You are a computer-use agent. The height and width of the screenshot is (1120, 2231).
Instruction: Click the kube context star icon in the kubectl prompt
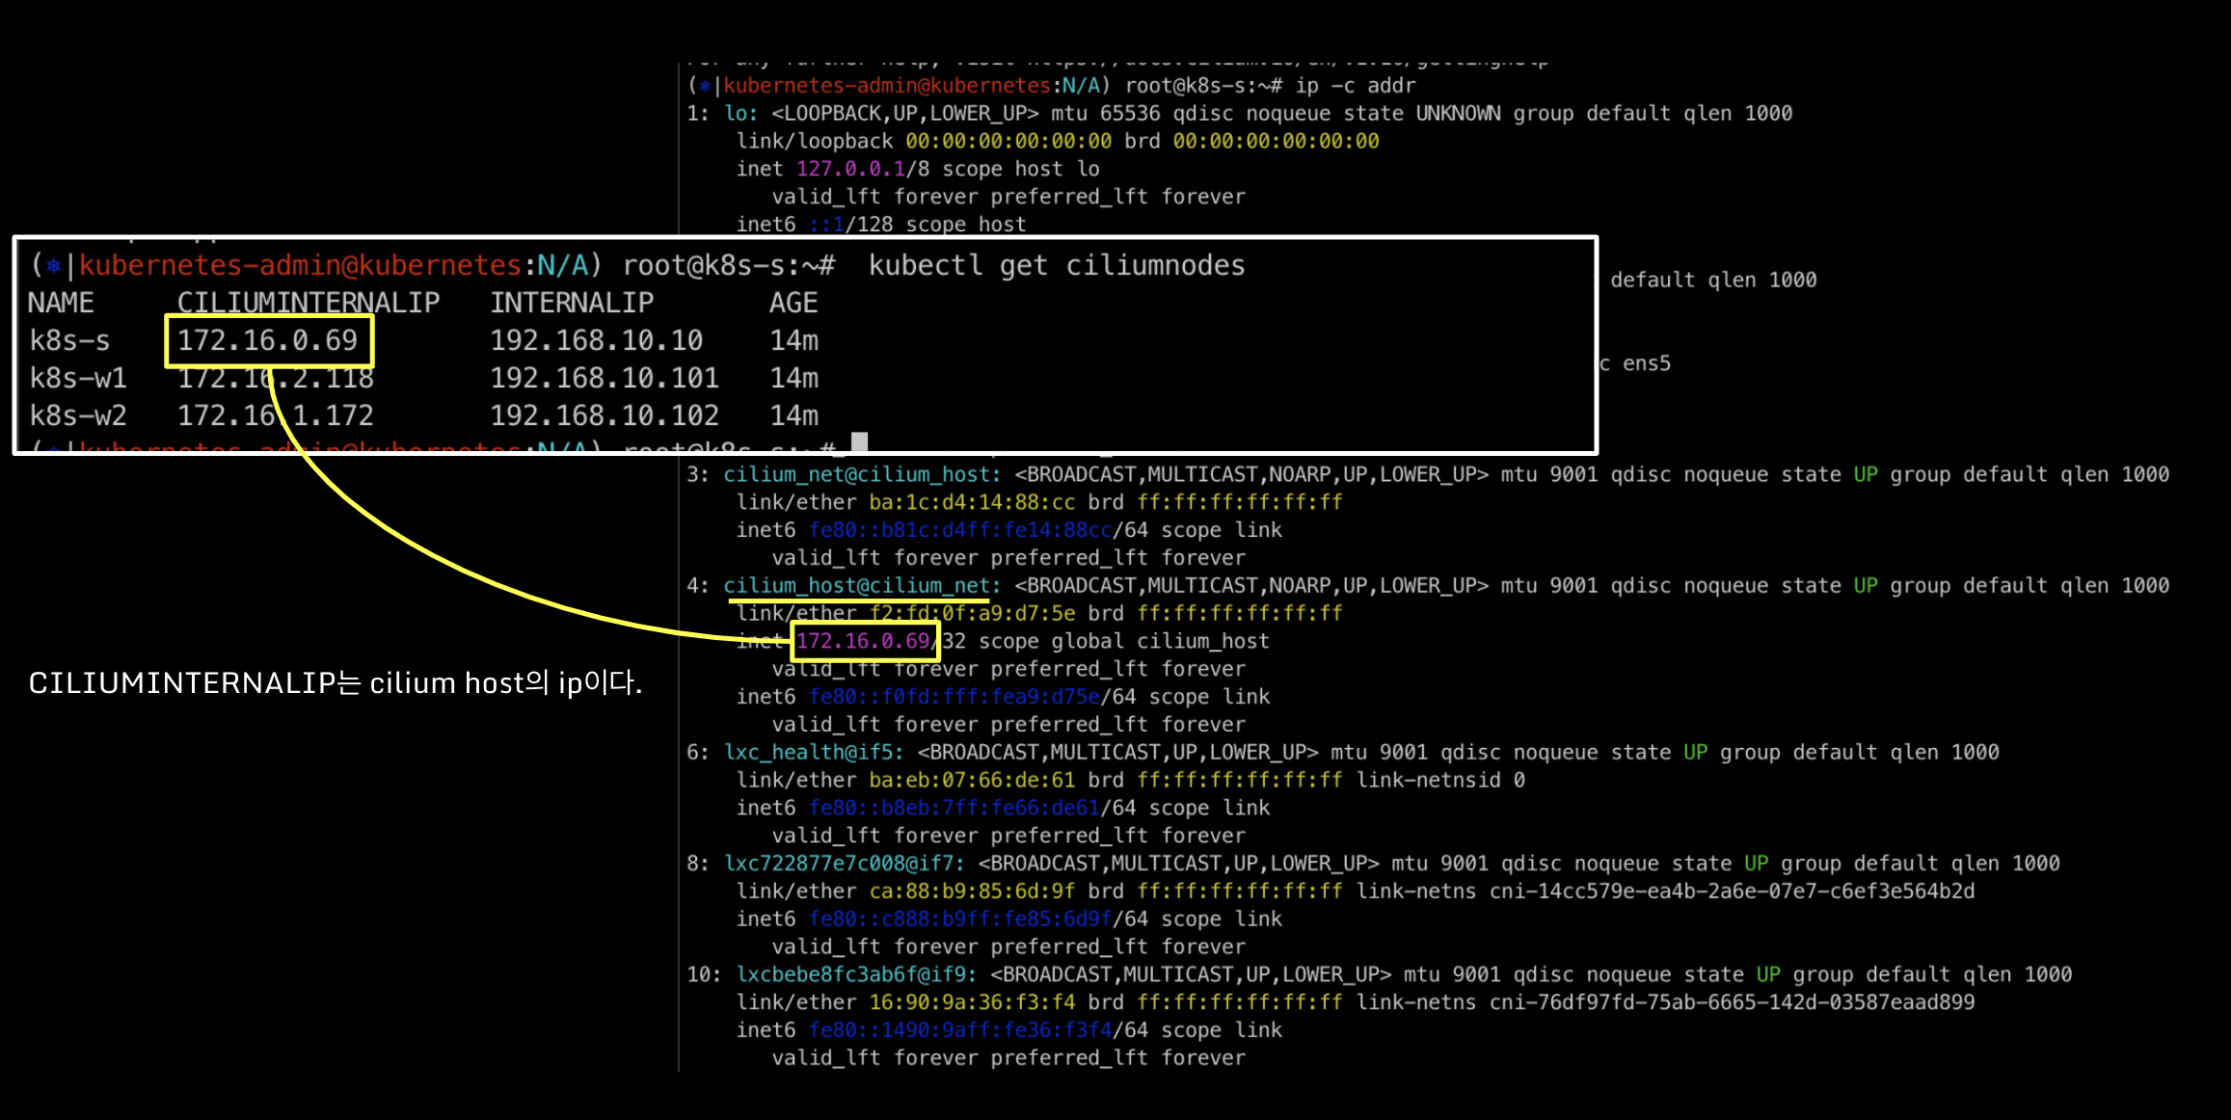click(54, 265)
